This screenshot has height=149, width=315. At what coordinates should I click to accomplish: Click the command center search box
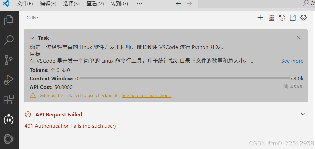point(256,4)
